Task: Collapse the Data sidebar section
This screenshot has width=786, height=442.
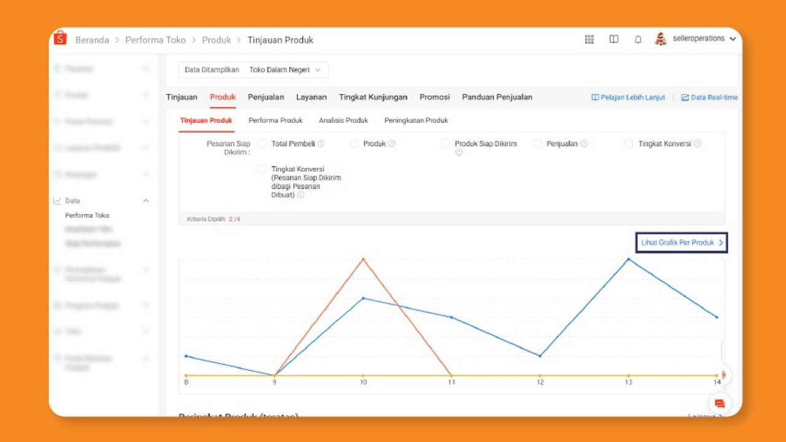Action: (x=146, y=201)
